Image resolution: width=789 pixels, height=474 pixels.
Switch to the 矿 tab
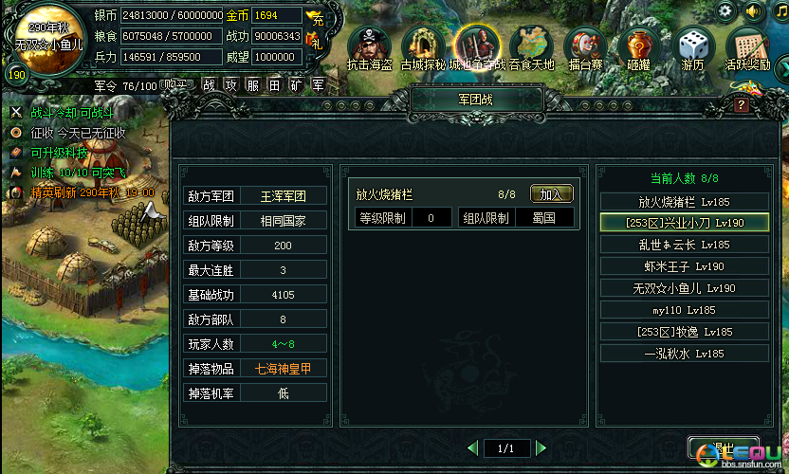[x=296, y=85]
